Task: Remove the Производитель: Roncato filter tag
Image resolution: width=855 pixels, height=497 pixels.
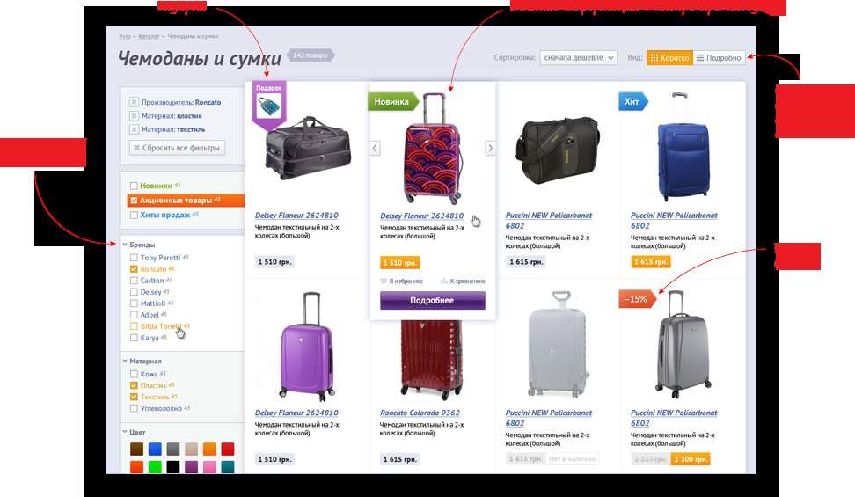Action: (x=134, y=102)
